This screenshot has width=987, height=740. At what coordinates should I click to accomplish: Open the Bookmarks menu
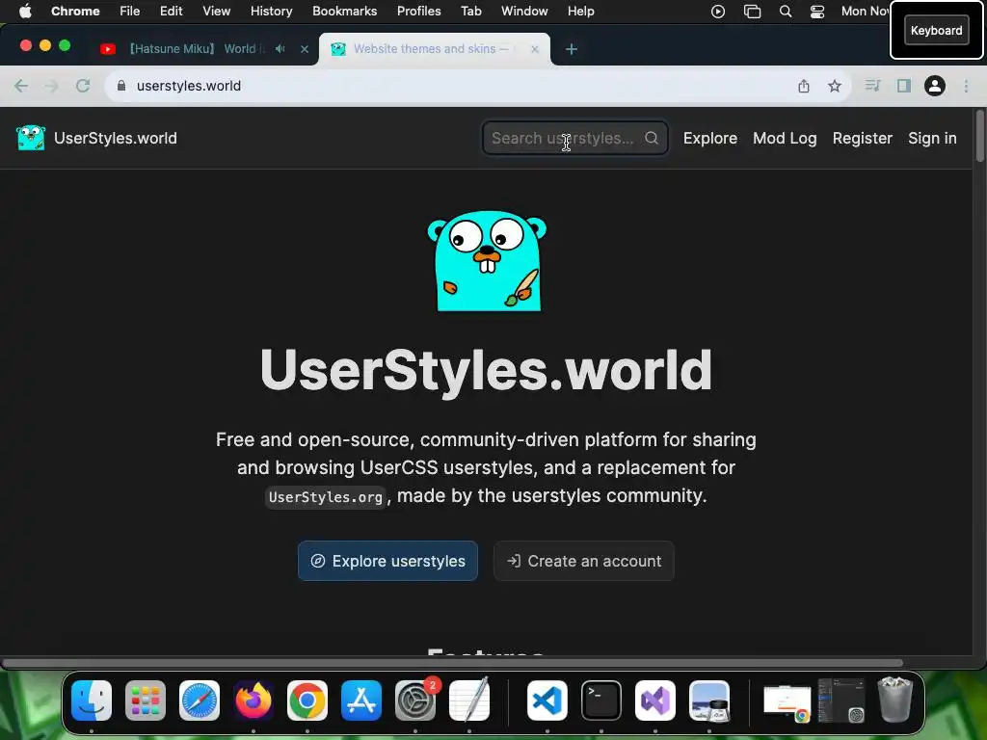[345, 11]
